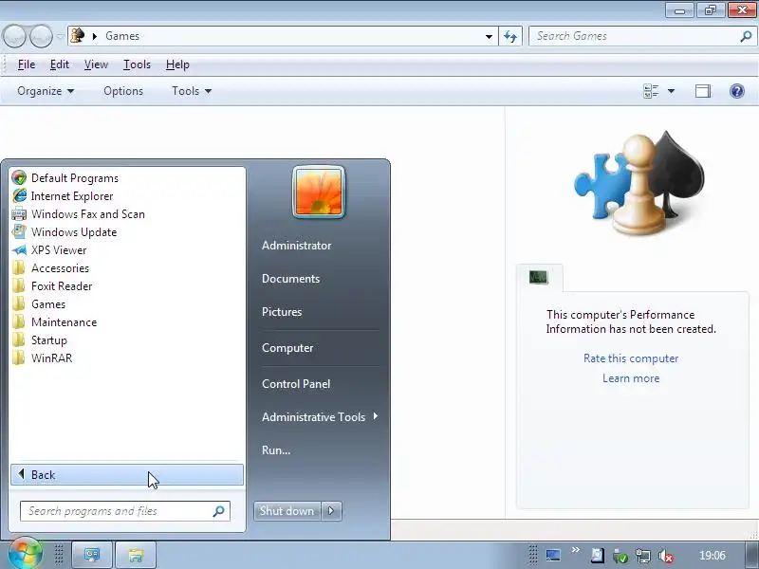This screenshot has height=569, width=759.
Task: Click Options in the Games toolbar
Action: click(123, 91)
